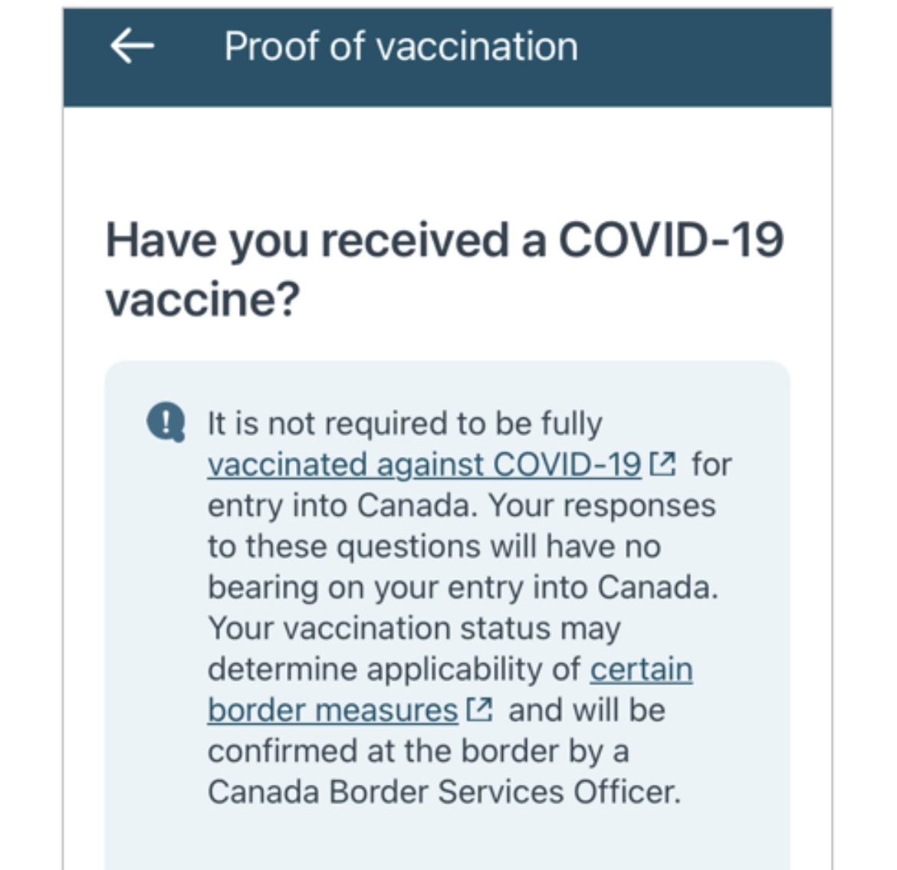Viewport: 897px width, 870px height.
Task: Click the 'It is not required to be fully' line
Action: click(x=405, y=424)
